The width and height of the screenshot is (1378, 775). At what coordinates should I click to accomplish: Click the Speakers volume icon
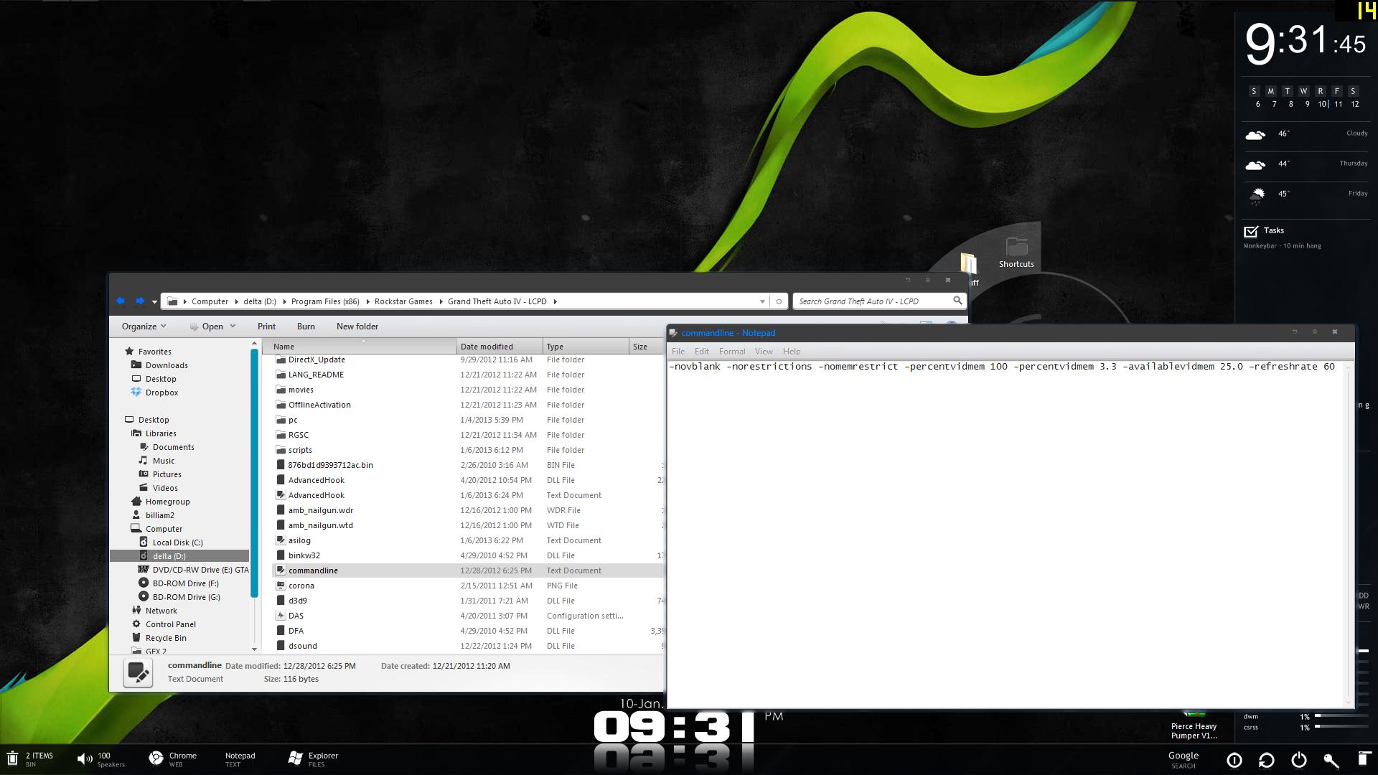pos(85,758)
